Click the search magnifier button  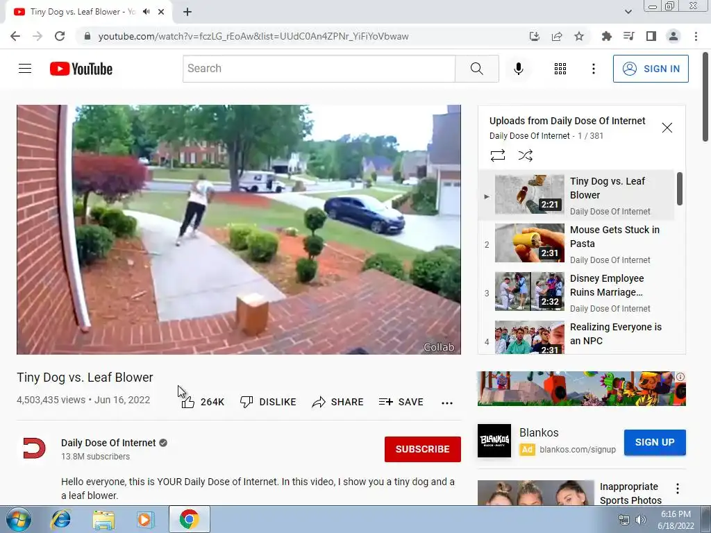(x=476, y=69)
